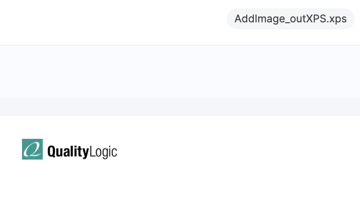Click the teal color square of the logo

pyautogui.click(x=25, y=143)
